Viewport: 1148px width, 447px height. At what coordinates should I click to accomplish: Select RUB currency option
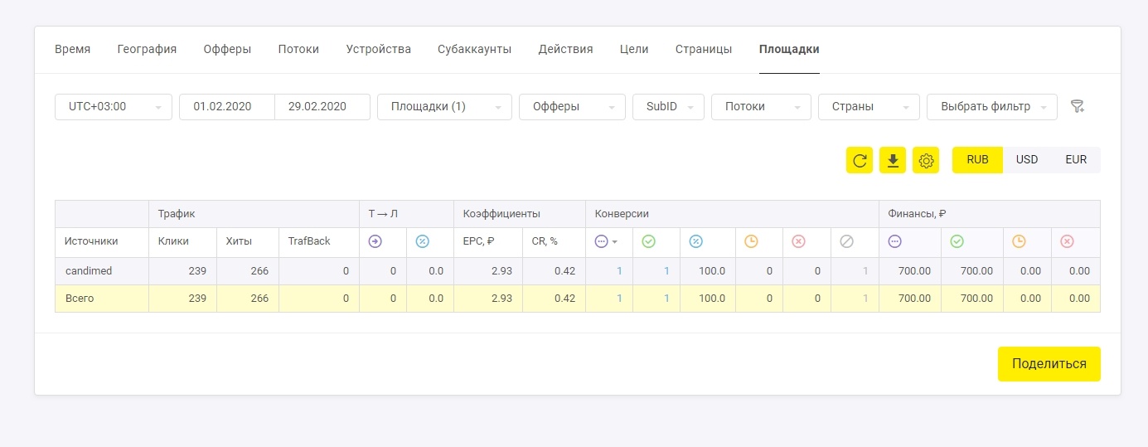tap(977, 160)
